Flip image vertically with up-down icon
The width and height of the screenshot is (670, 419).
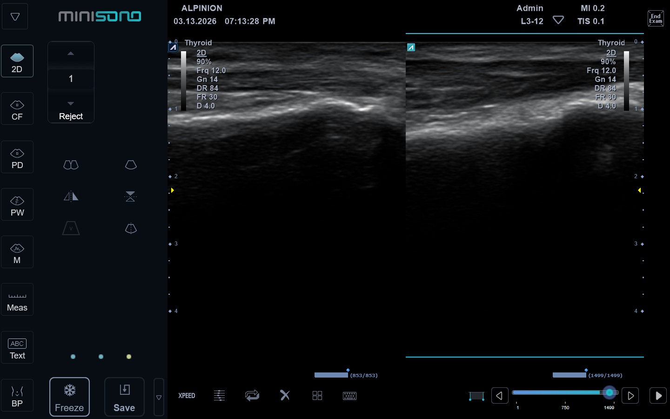coord(130,196)
